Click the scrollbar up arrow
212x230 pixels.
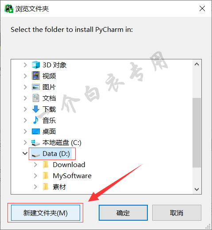pyautogui.click(x=197, y=64)
